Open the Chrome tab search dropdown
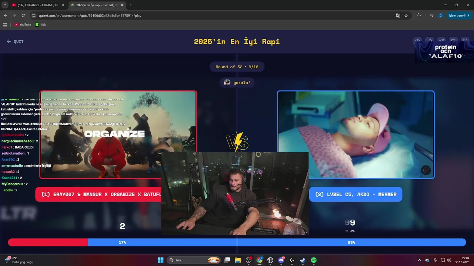Viewport: 474px width, 266px height. point(5,5)
